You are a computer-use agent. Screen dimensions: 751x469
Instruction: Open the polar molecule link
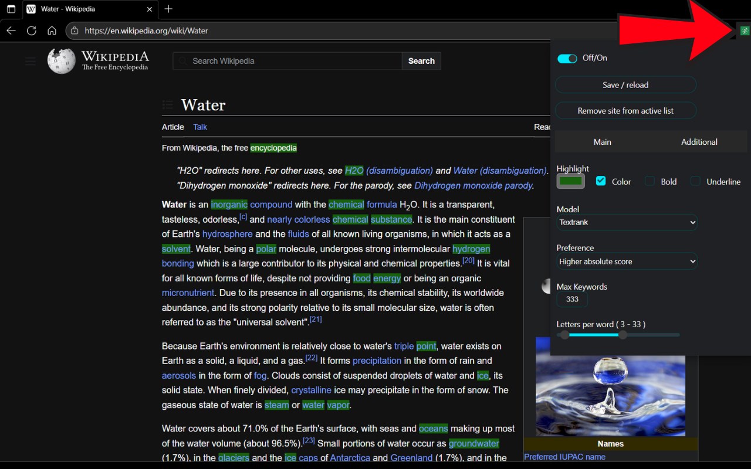tap(266, 249)
